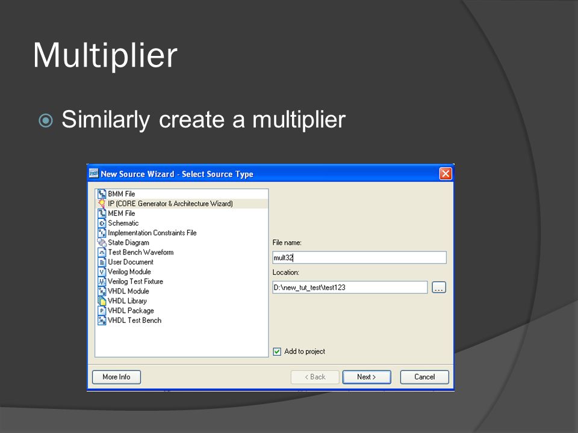Click the BMM File icon

point(102,194)
